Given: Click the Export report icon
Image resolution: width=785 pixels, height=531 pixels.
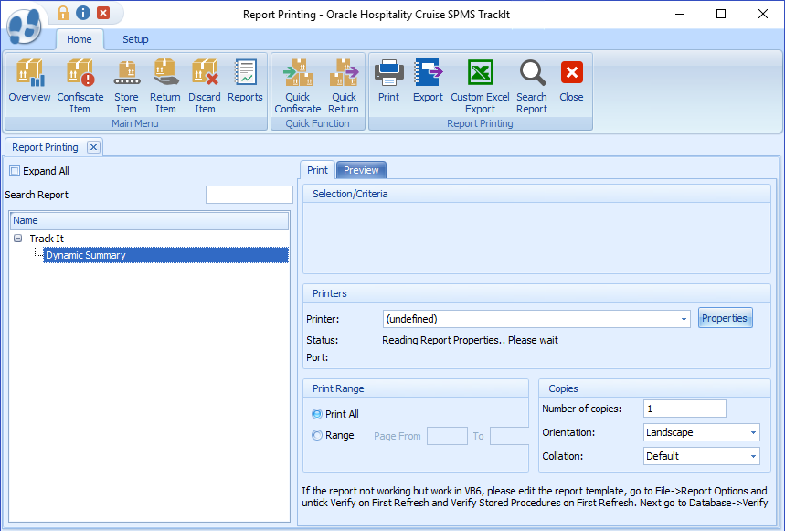Looking at the screenshot, I should [428, 80].
